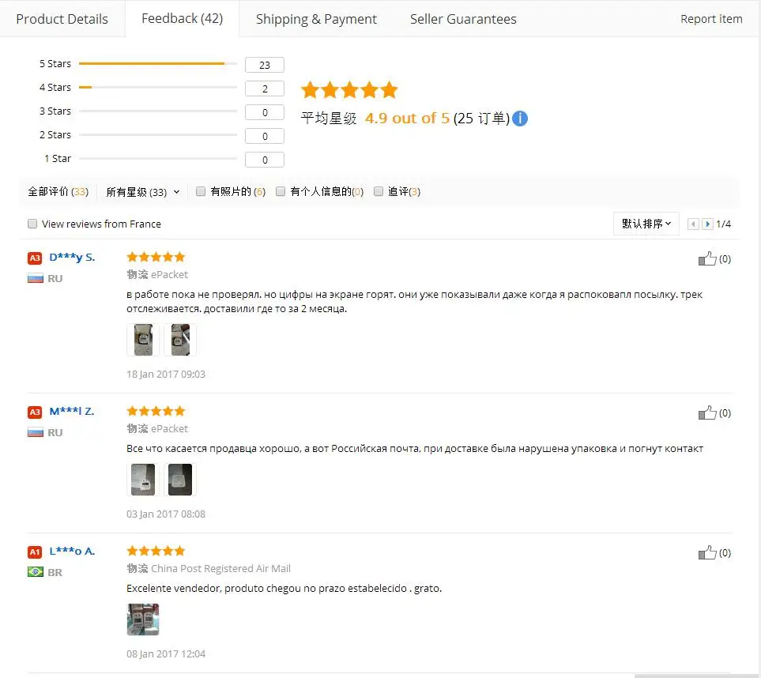This screenshot has height=678, width=761.
Task: Toggle the 有照片的 (6) photo reviews checkbox
Action: (201, 191)
